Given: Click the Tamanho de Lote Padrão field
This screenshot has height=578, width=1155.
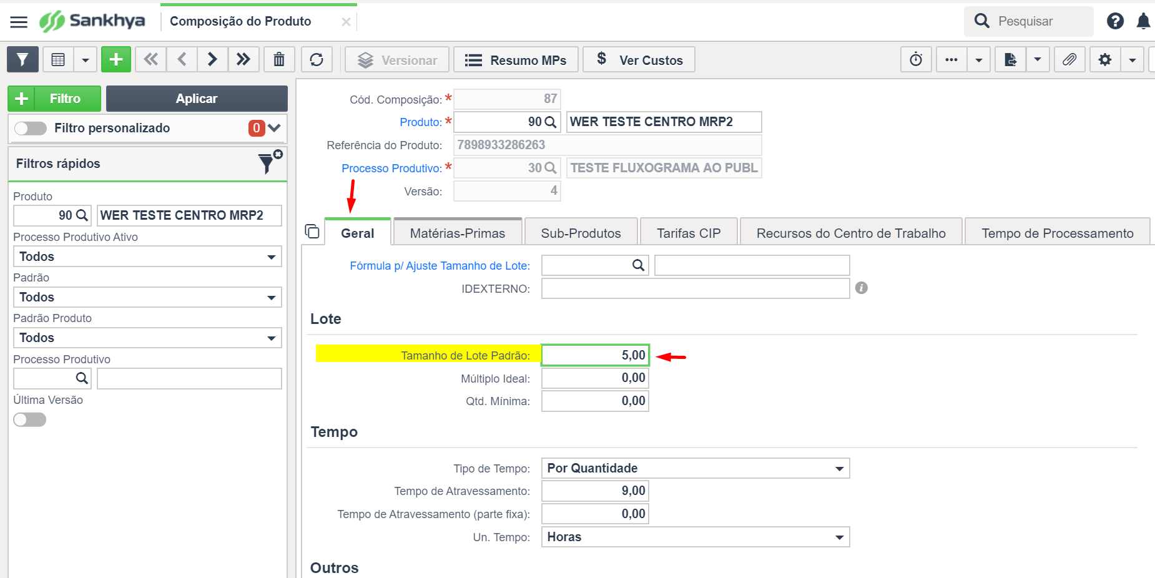Looking at the screenshot, I should tap(595, 355).
